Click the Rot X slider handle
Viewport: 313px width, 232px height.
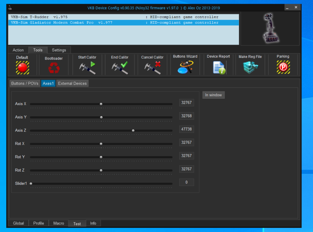101,144
